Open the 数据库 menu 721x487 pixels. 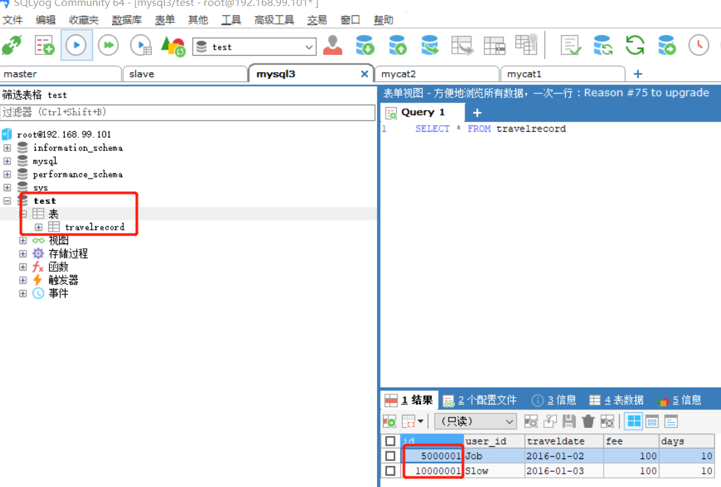pos(127,21)
